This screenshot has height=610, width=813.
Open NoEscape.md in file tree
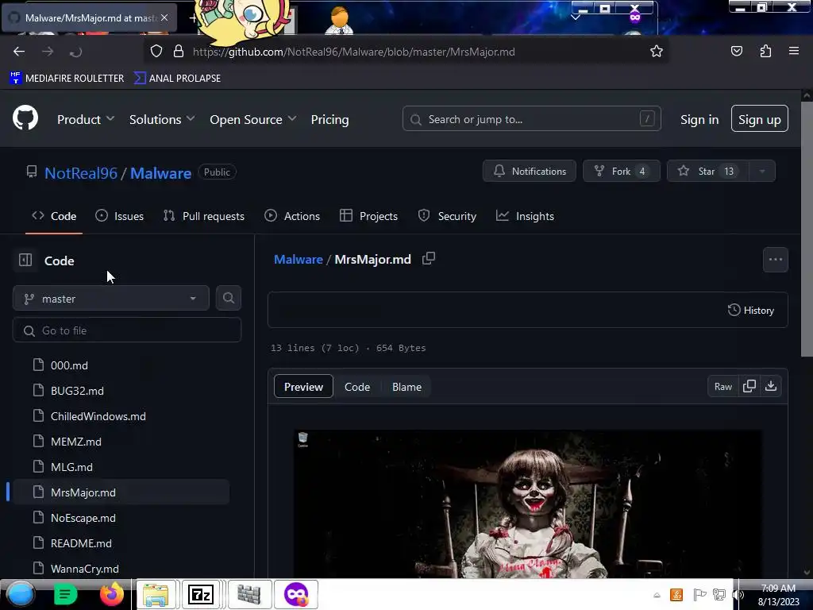[83, 518]
